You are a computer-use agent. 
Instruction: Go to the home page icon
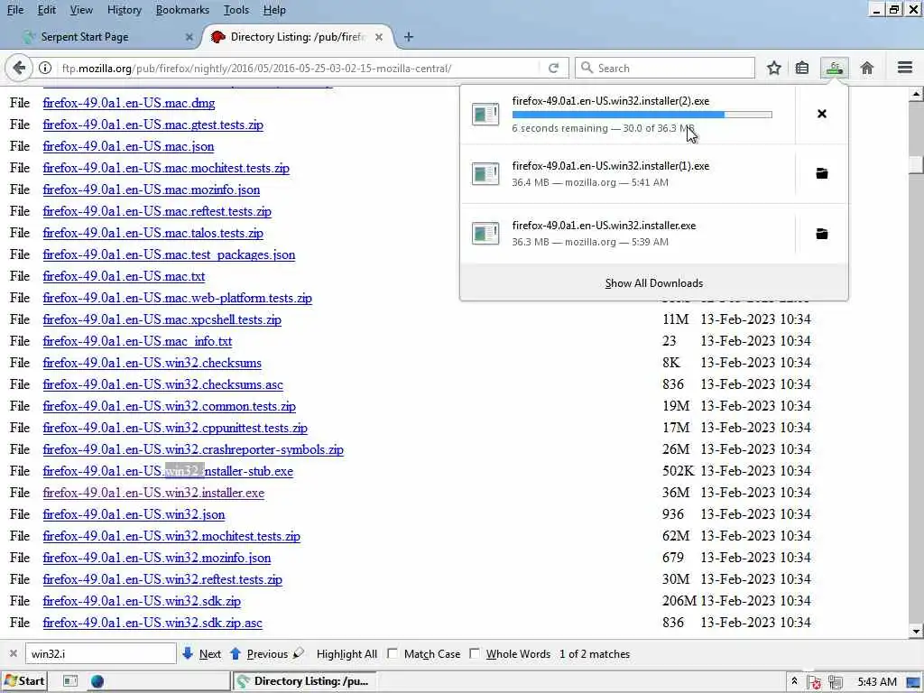click(x=867, y=68)
